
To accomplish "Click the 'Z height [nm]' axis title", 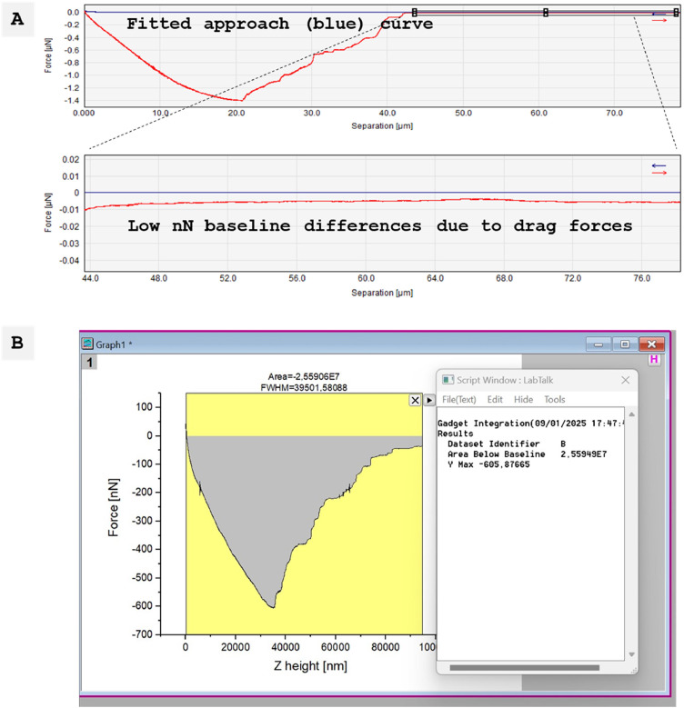I will click(310, 666).
